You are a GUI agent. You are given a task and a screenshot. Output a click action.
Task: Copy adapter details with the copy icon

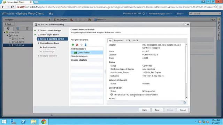tap(185, 102)
